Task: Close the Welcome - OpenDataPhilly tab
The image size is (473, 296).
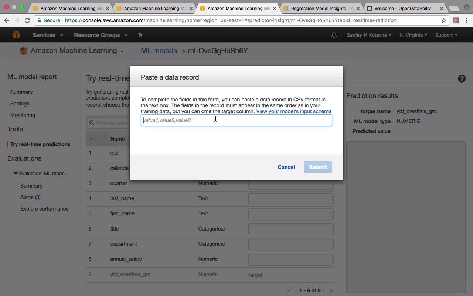Action: [x=441, y=8]
